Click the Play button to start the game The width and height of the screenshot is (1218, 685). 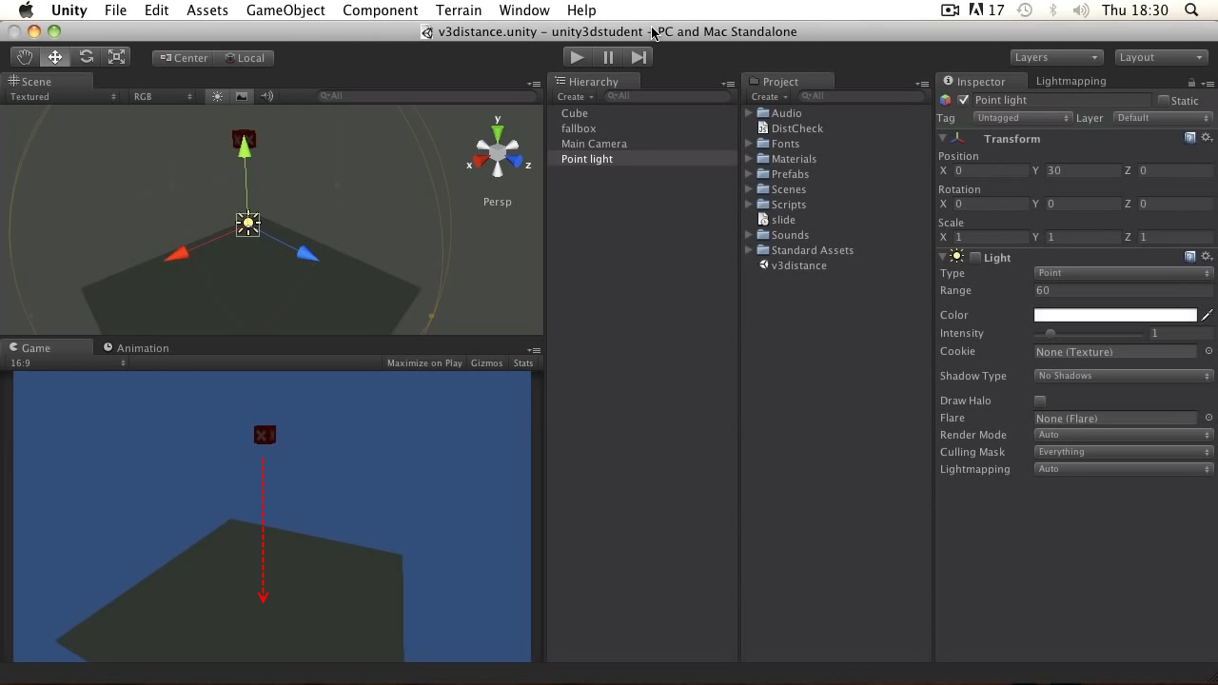(577, 57)
